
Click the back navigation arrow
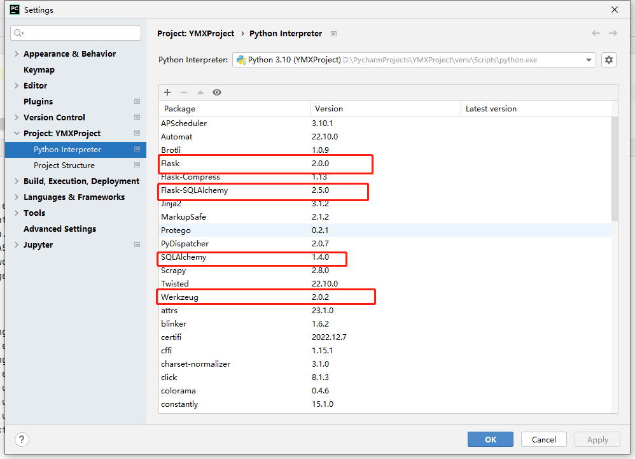point(596,33)
